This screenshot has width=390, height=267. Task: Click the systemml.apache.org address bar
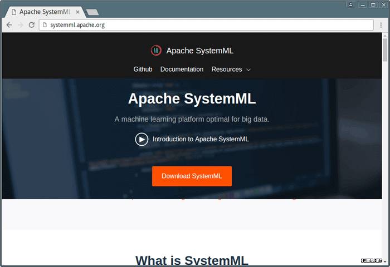pos(206,25)
